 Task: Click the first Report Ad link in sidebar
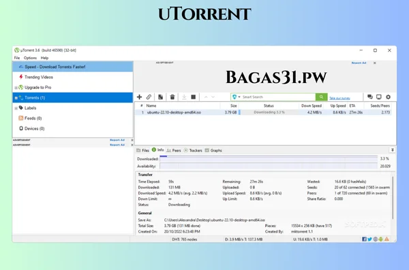[x=117, y=140]
